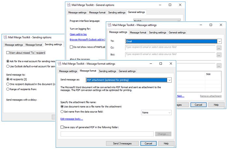Image resolution: width=228 pixels, height=149 pixels.
Task: Open the 'Name' data source field dropdown
Action: click(156, 113)
